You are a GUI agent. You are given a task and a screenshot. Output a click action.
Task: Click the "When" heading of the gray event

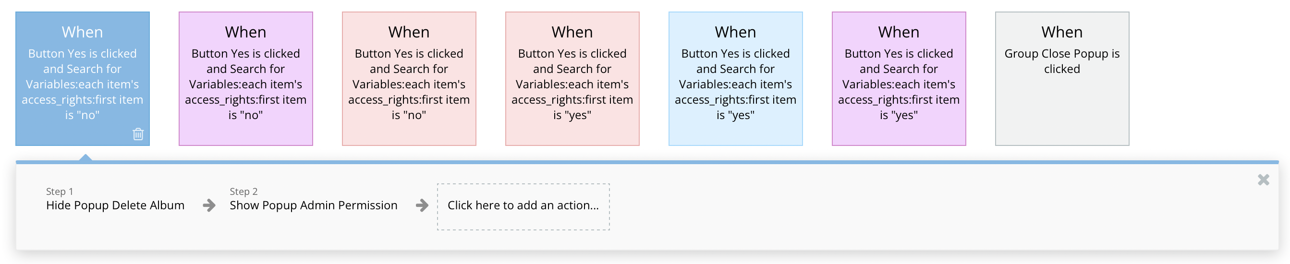[1062, 32]
